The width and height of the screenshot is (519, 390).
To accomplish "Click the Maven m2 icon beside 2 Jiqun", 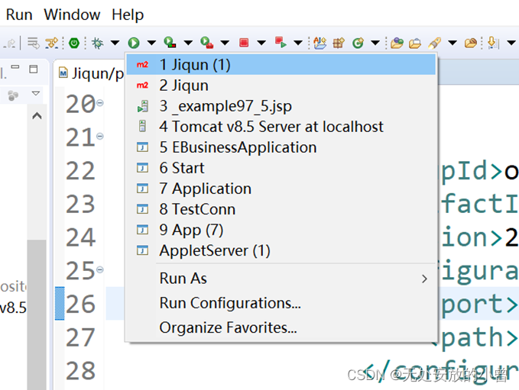I will coord(142,85).
